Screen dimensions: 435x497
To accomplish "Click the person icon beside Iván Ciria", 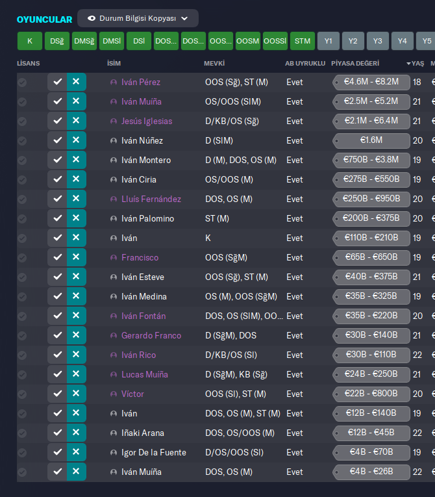I will tap(114, 180).
